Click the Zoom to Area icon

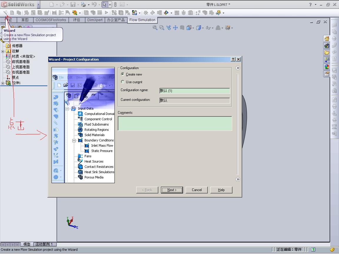(162, 28)
